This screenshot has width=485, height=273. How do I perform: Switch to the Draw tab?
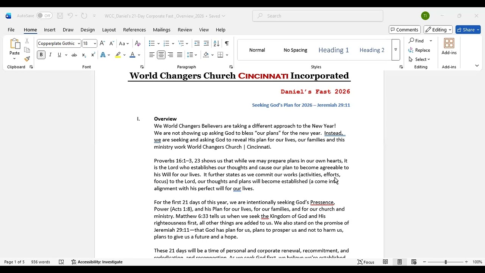point(68,30)
